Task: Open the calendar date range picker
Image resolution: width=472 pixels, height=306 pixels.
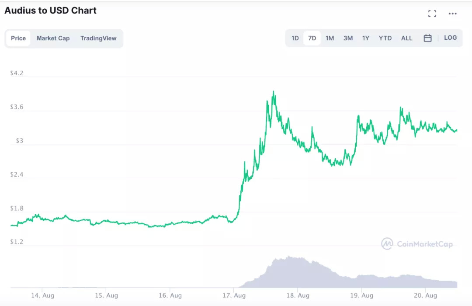Action: point(427,38)
